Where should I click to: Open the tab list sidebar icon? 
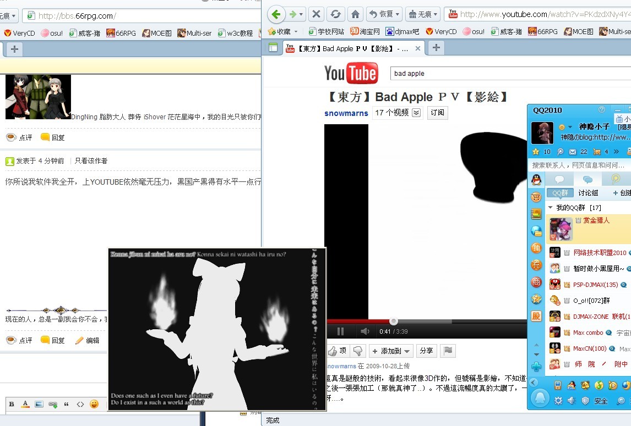(x=273, y=47)
